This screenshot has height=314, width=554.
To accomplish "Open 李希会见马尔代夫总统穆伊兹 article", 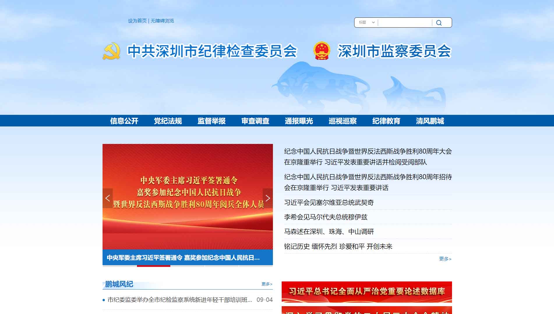I will [326, 217].
